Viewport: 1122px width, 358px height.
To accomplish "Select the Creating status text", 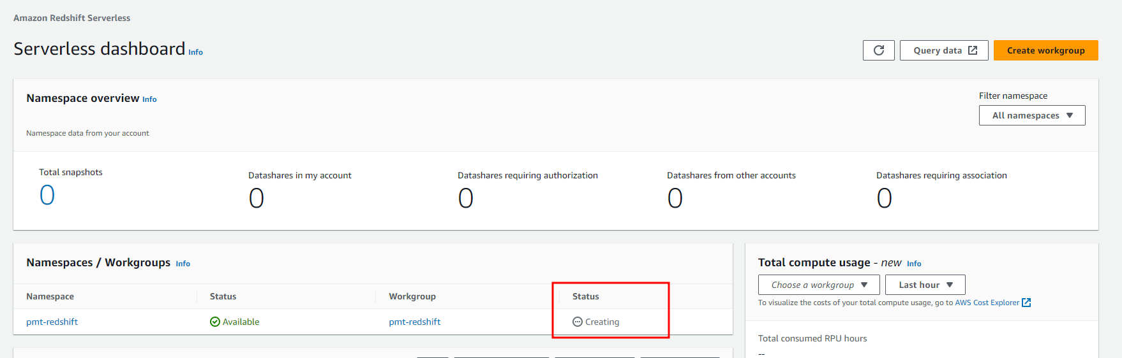I will (x=602, y=322).
